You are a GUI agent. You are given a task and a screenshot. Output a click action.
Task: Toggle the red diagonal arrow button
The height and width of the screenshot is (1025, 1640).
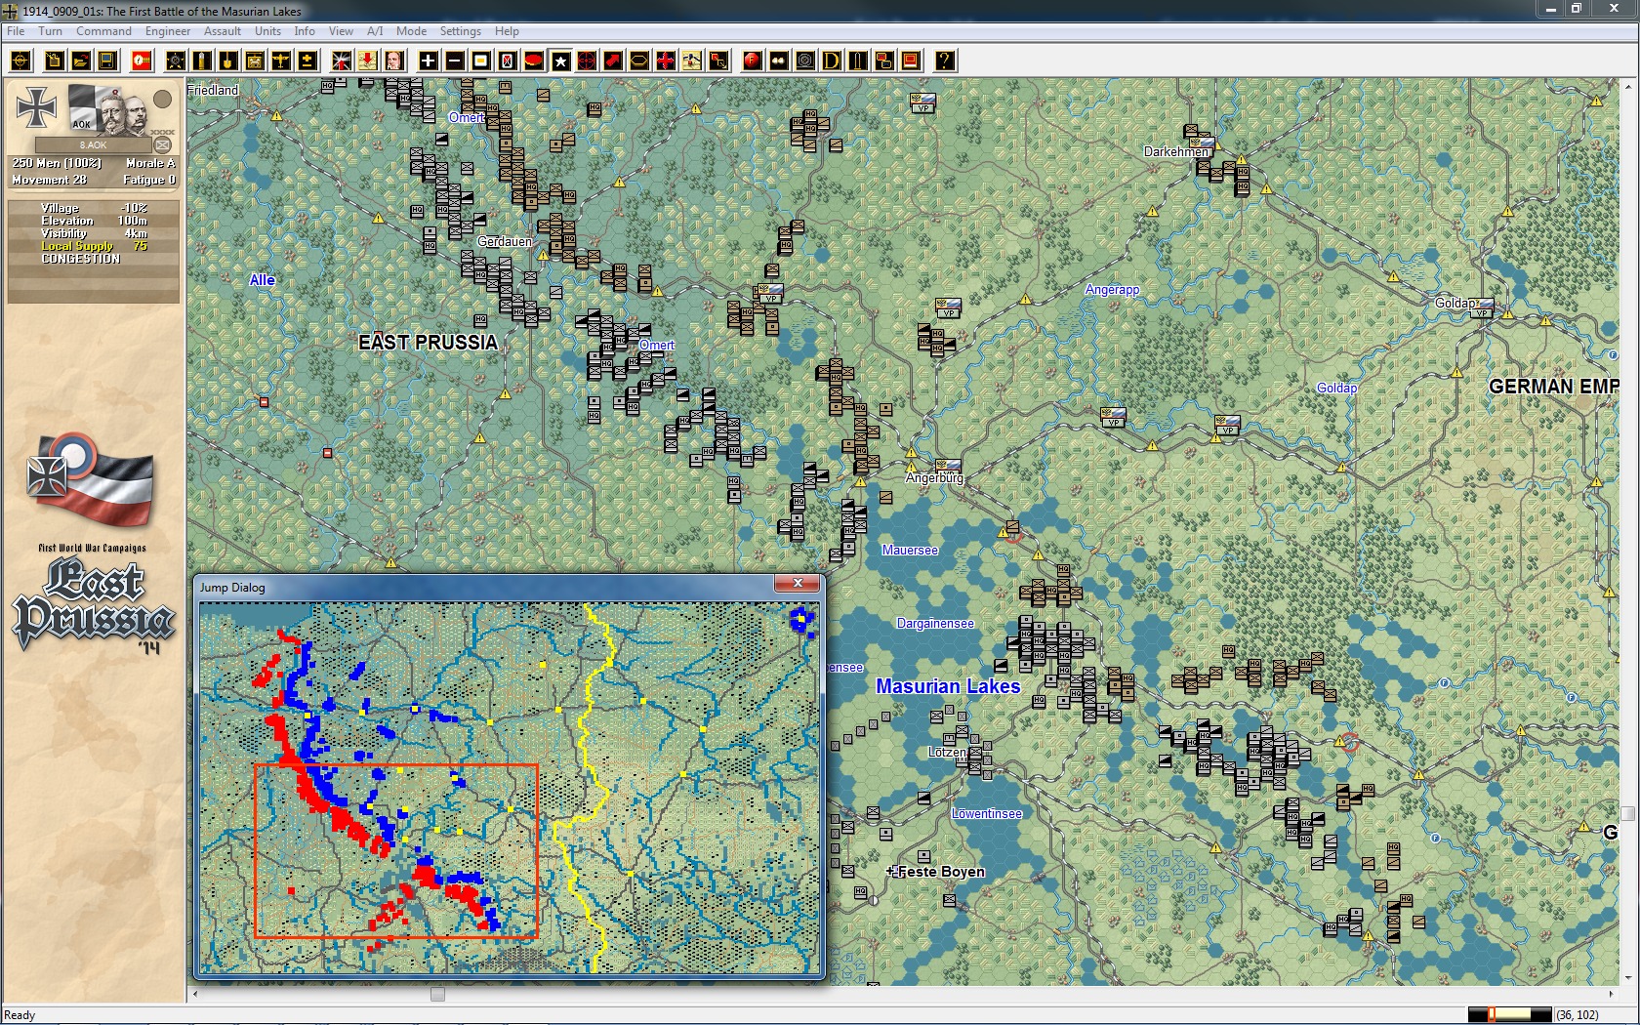coord(613,61)
